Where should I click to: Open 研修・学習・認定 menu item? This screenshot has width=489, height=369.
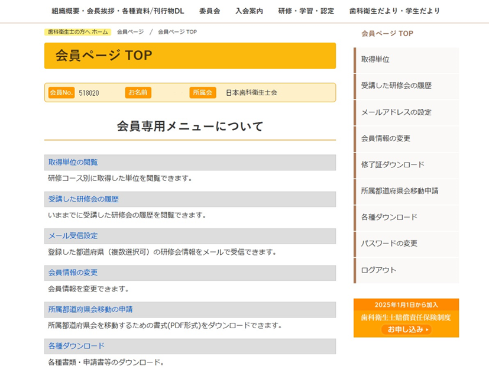pyautogui.click(x=306, y=11)
